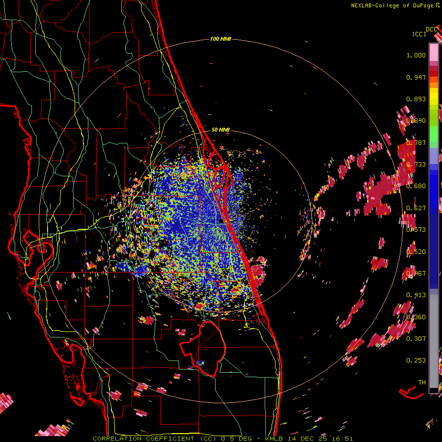The width and height of the screenshot is (442, 442).
Task: Click the 0.573 legend value
Action: click(416, 230)
